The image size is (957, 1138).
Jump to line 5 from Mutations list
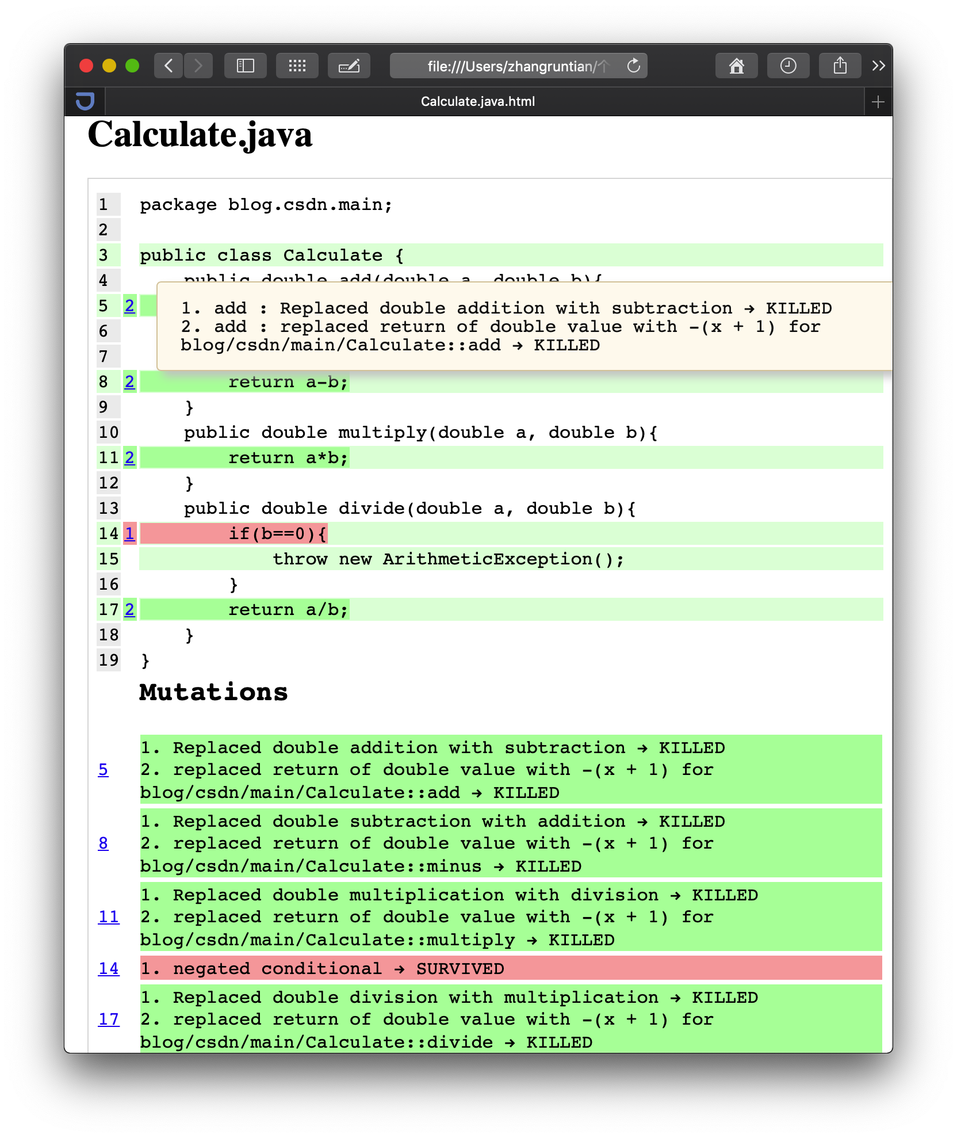pos(103,769)
